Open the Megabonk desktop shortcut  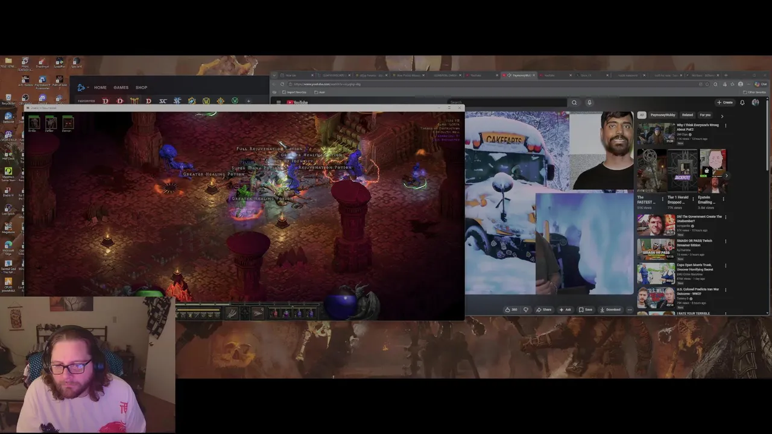pos(8,228)
